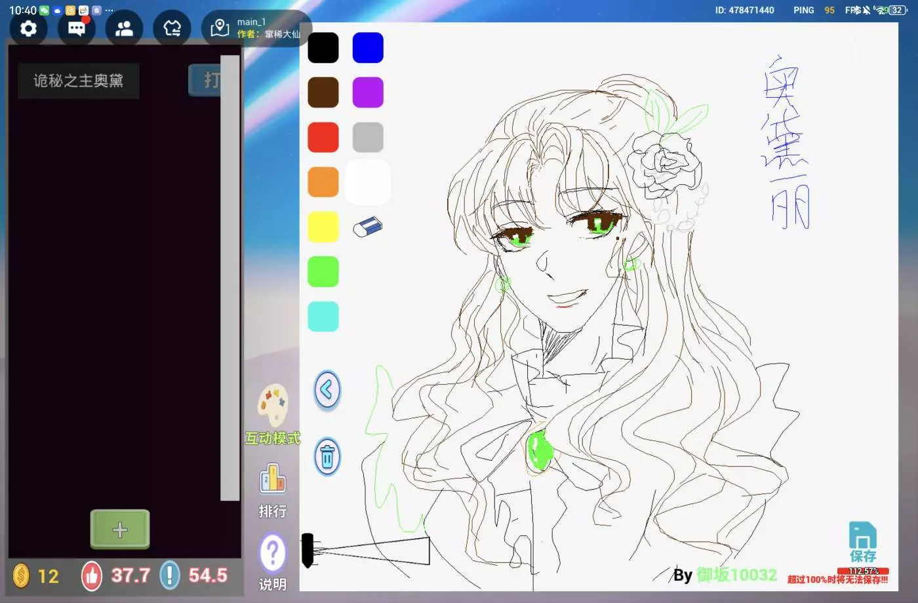Click the 诡秘之主奥黛 title field
This screenshot has height=603, width=918.
(x=79, y=81)
